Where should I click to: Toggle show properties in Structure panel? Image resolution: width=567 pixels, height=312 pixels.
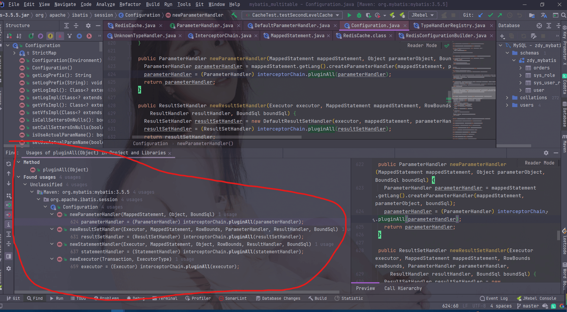point(41,36)
